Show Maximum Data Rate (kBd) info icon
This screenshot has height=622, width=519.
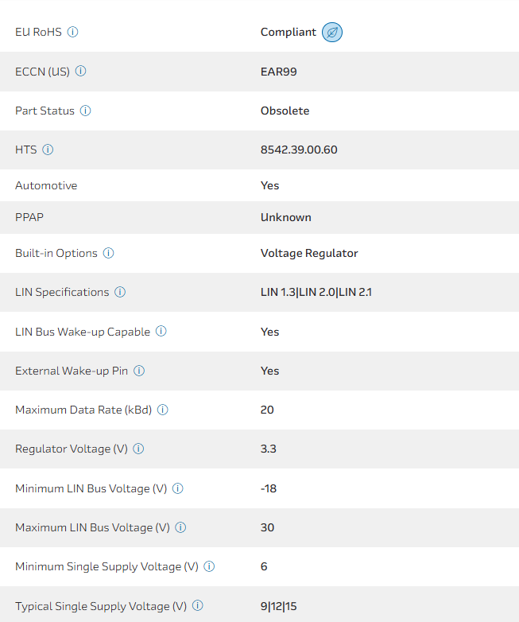(x=163, y=410)
